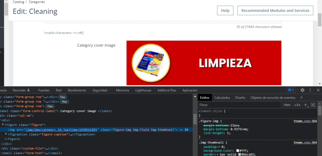Open the Adblock Plus tab
The image size is (322, 156).
(x=167, y=90)
